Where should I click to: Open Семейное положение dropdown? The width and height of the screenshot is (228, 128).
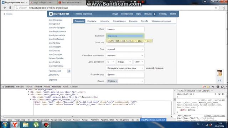click(125, 55)
